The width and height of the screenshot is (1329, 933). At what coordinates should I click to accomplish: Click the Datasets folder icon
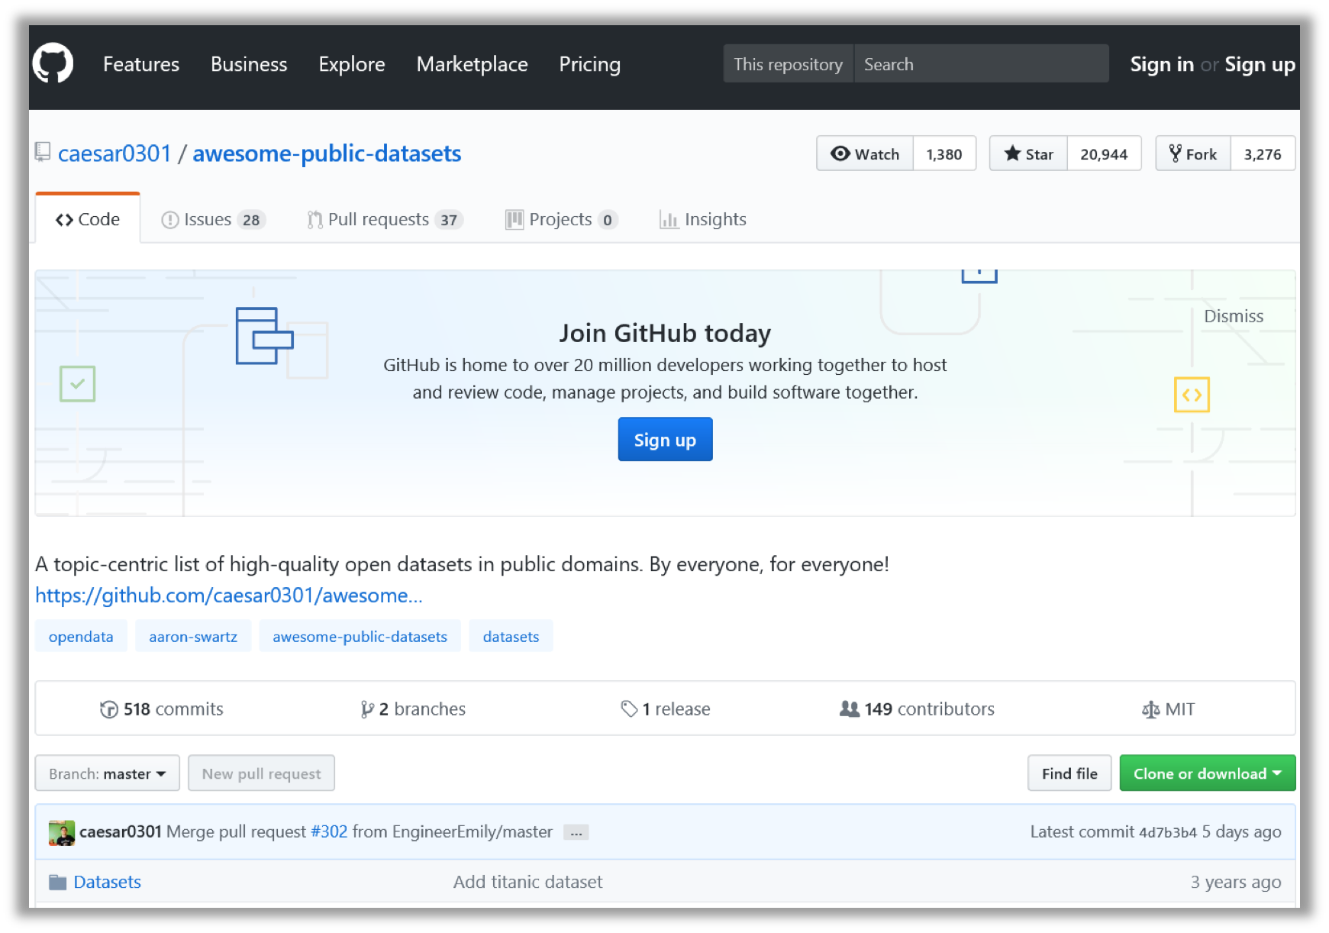tap(57, 883)
